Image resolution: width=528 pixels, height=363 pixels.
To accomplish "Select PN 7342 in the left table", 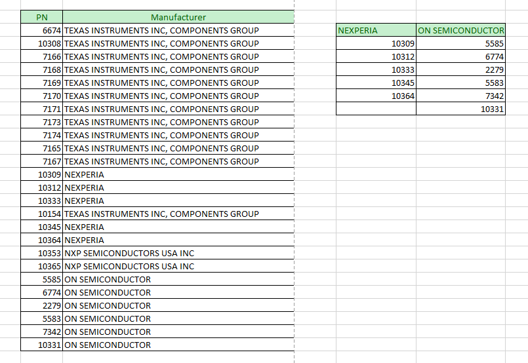I will 42,332.
